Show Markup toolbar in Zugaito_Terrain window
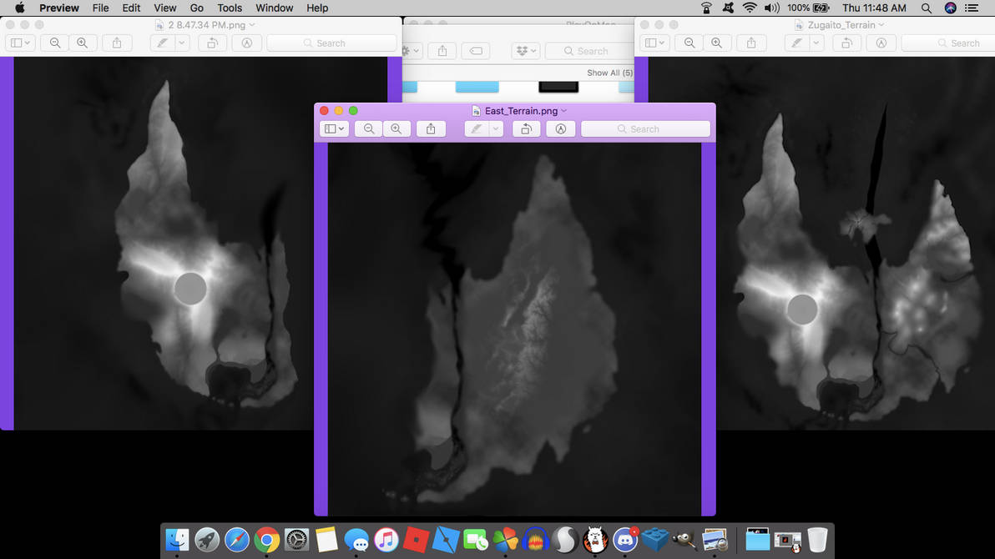 881,43
